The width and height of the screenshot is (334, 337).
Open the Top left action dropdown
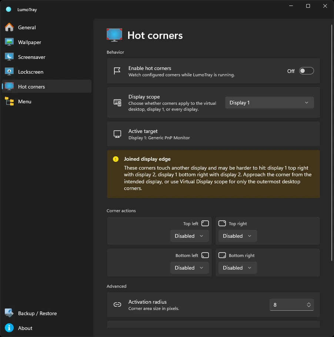pos(189,236)
